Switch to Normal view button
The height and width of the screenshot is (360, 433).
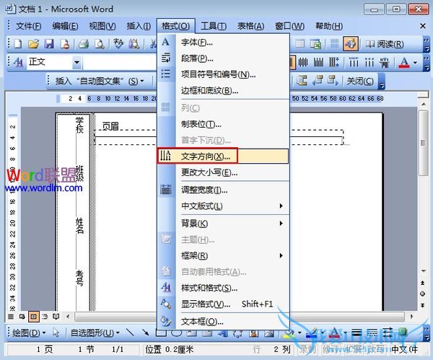[x=11, y=317]
